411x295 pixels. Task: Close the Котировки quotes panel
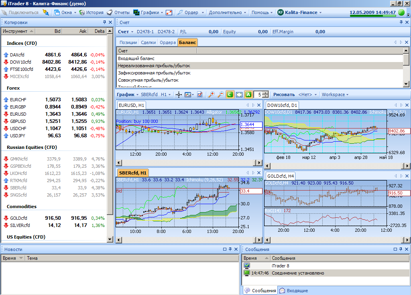tap(110, 22)
